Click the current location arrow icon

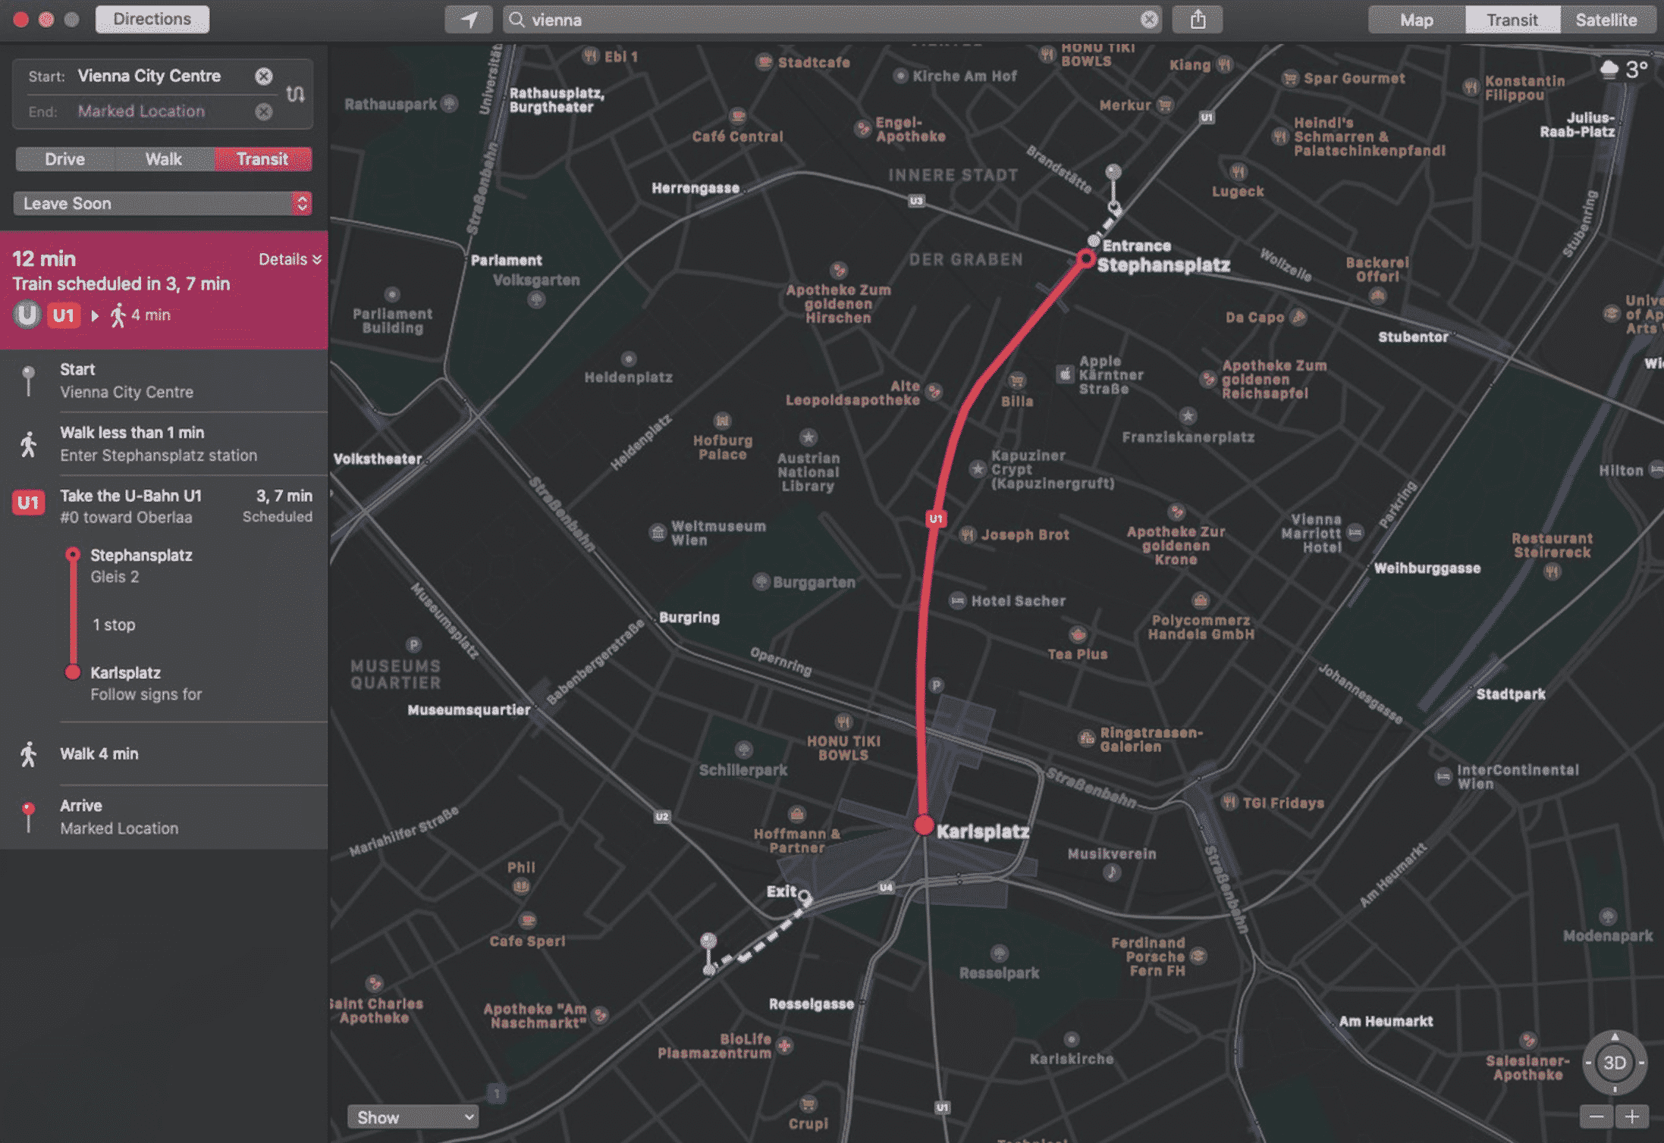[x=469, y=20]
